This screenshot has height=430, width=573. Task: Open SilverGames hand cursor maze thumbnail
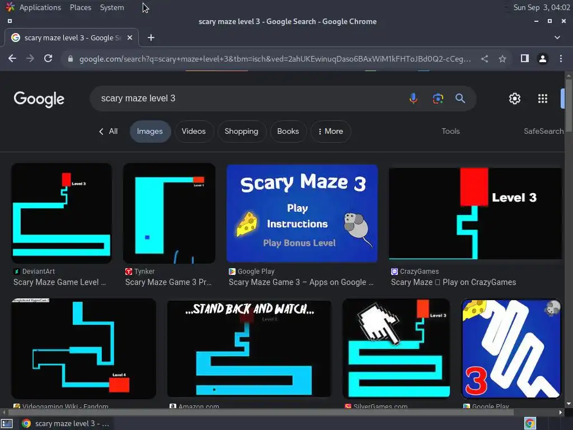[396, 348]
